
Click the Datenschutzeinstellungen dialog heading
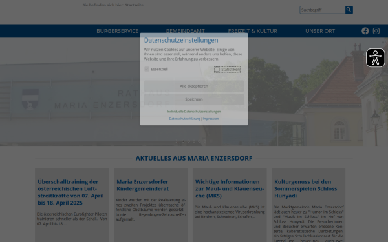[x=181, y=40]
